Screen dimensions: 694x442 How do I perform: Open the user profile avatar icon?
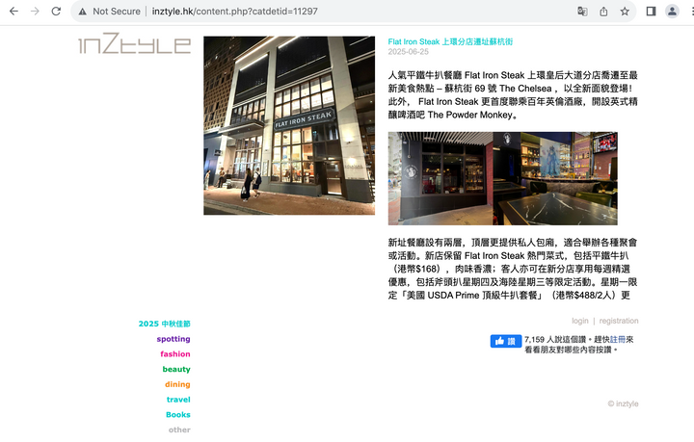coord(672,11)
